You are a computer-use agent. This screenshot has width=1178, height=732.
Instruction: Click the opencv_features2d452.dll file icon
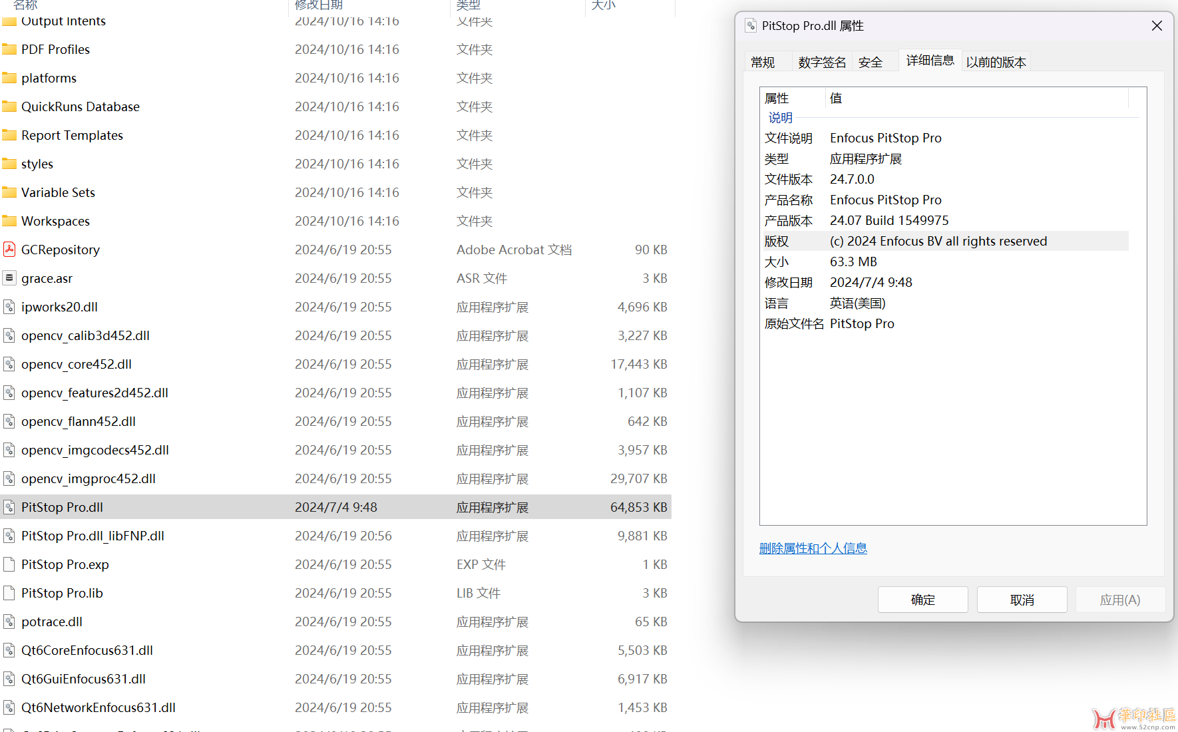click(x=9, y=393)
